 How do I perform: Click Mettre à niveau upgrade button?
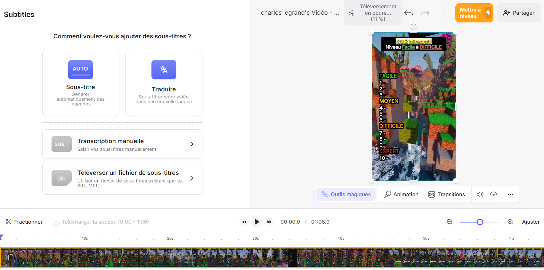(x=474, y=13)
